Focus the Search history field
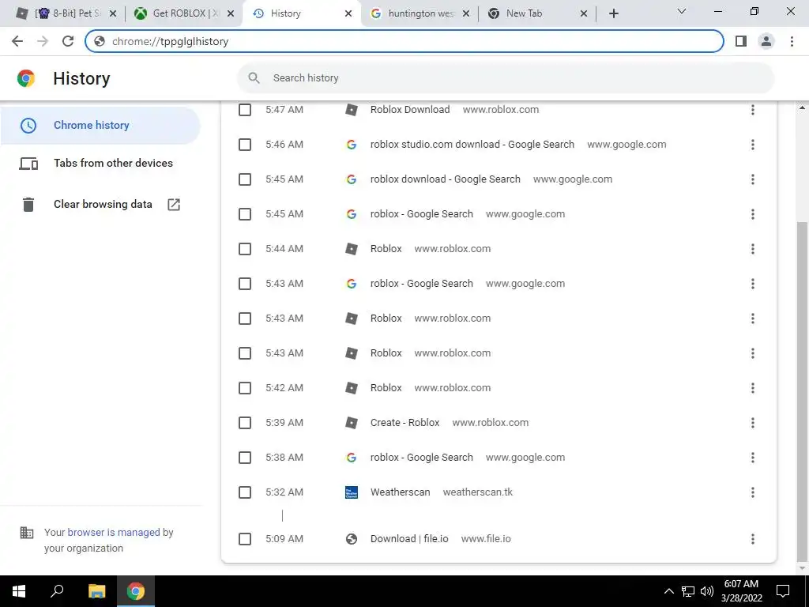Viewport: 809px width, 607px height. [506, 78]
